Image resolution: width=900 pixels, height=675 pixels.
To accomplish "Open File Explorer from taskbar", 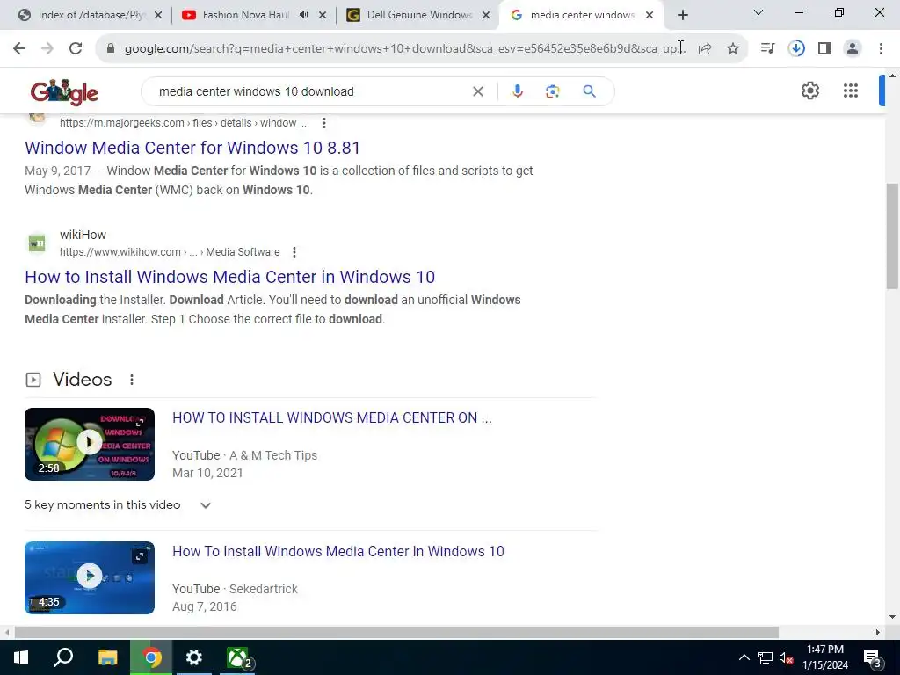I will pos(107,657).
